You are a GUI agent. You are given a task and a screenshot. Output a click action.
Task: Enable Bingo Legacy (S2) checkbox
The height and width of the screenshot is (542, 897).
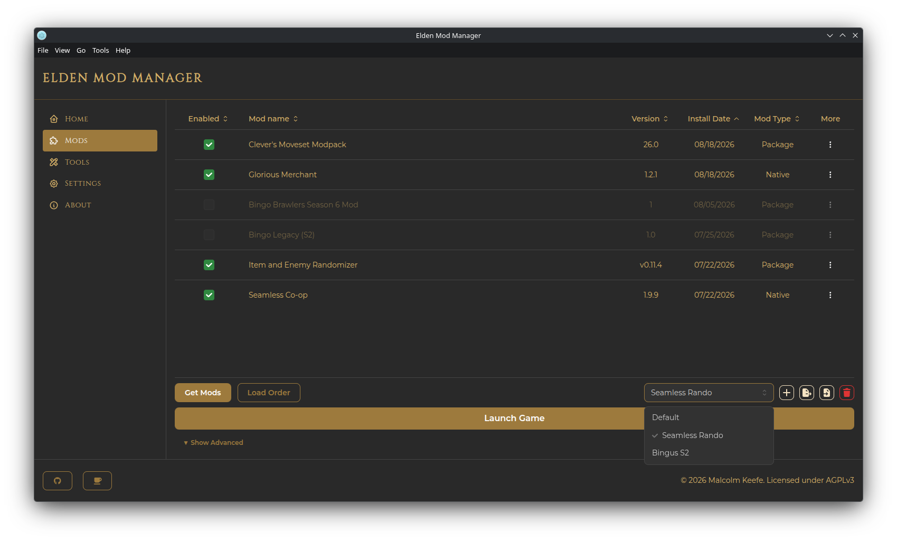click(x=209, y=235)
